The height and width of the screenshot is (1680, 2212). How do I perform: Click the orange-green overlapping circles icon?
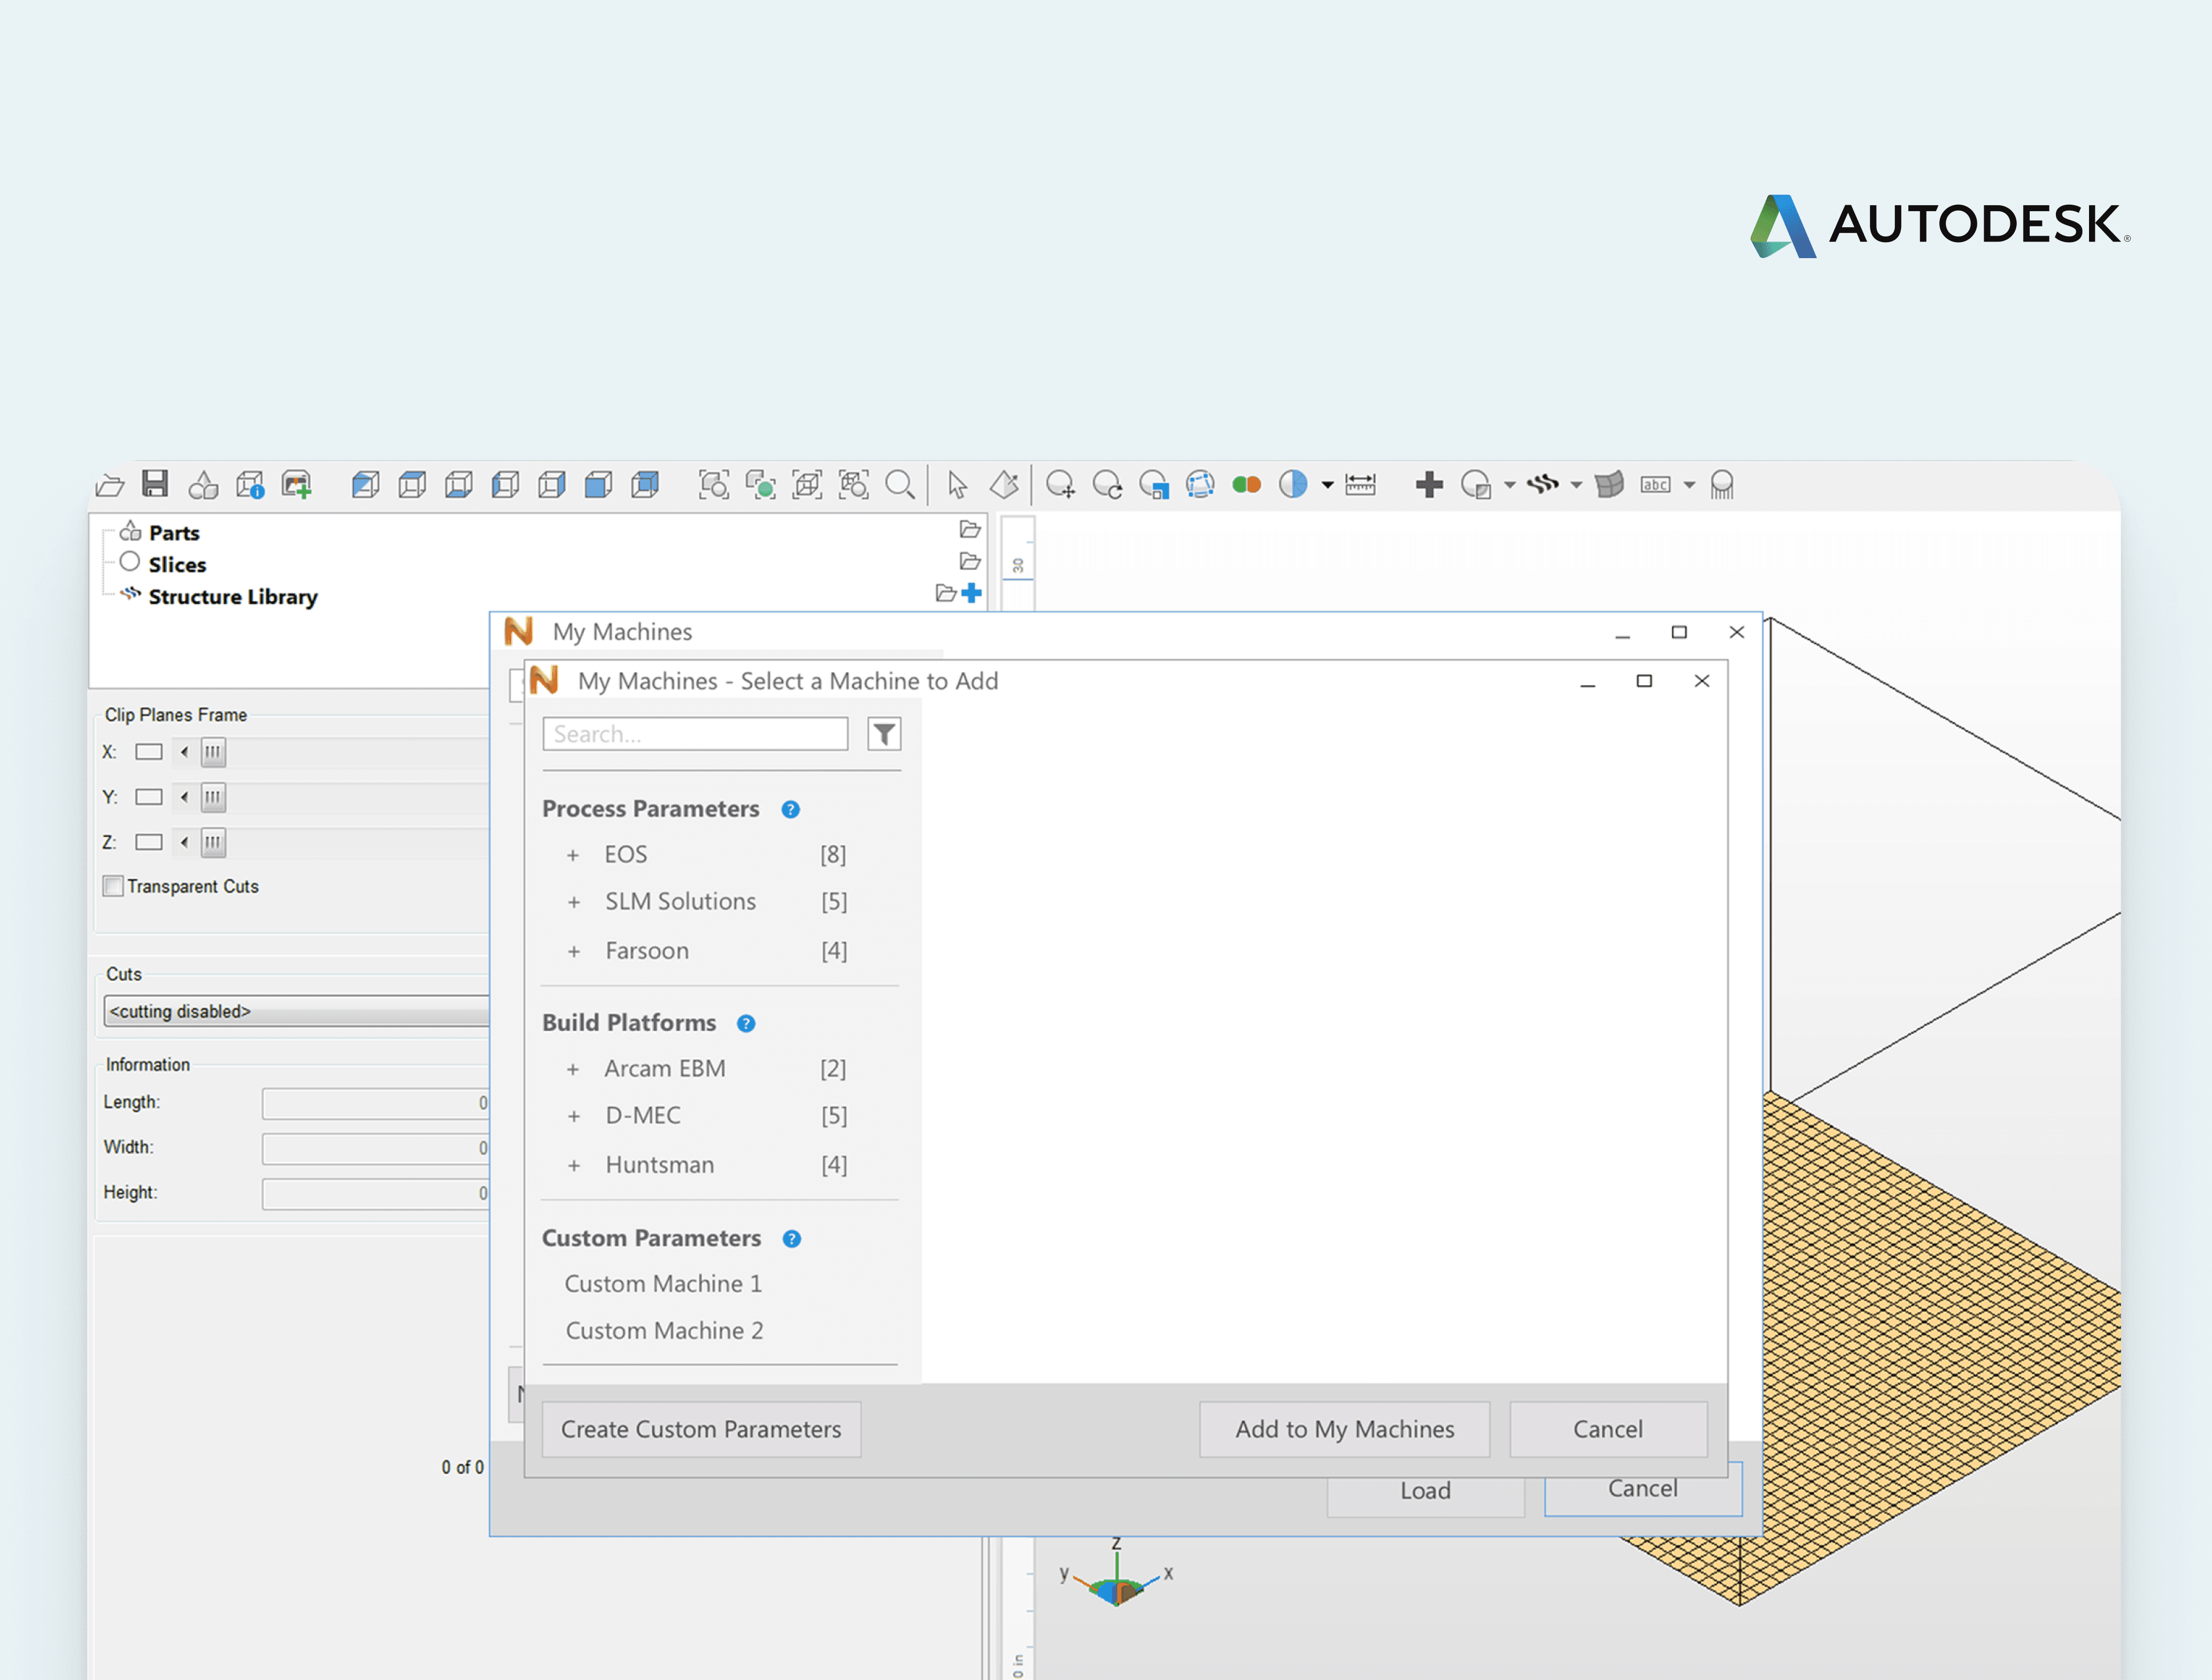[1246, 485]
